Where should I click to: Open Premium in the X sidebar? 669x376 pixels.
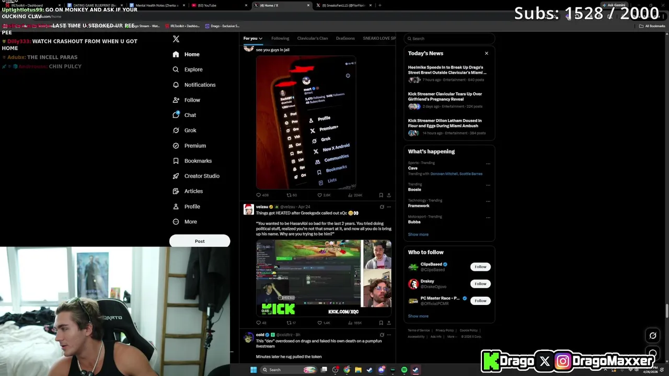(x=189, y=146)
